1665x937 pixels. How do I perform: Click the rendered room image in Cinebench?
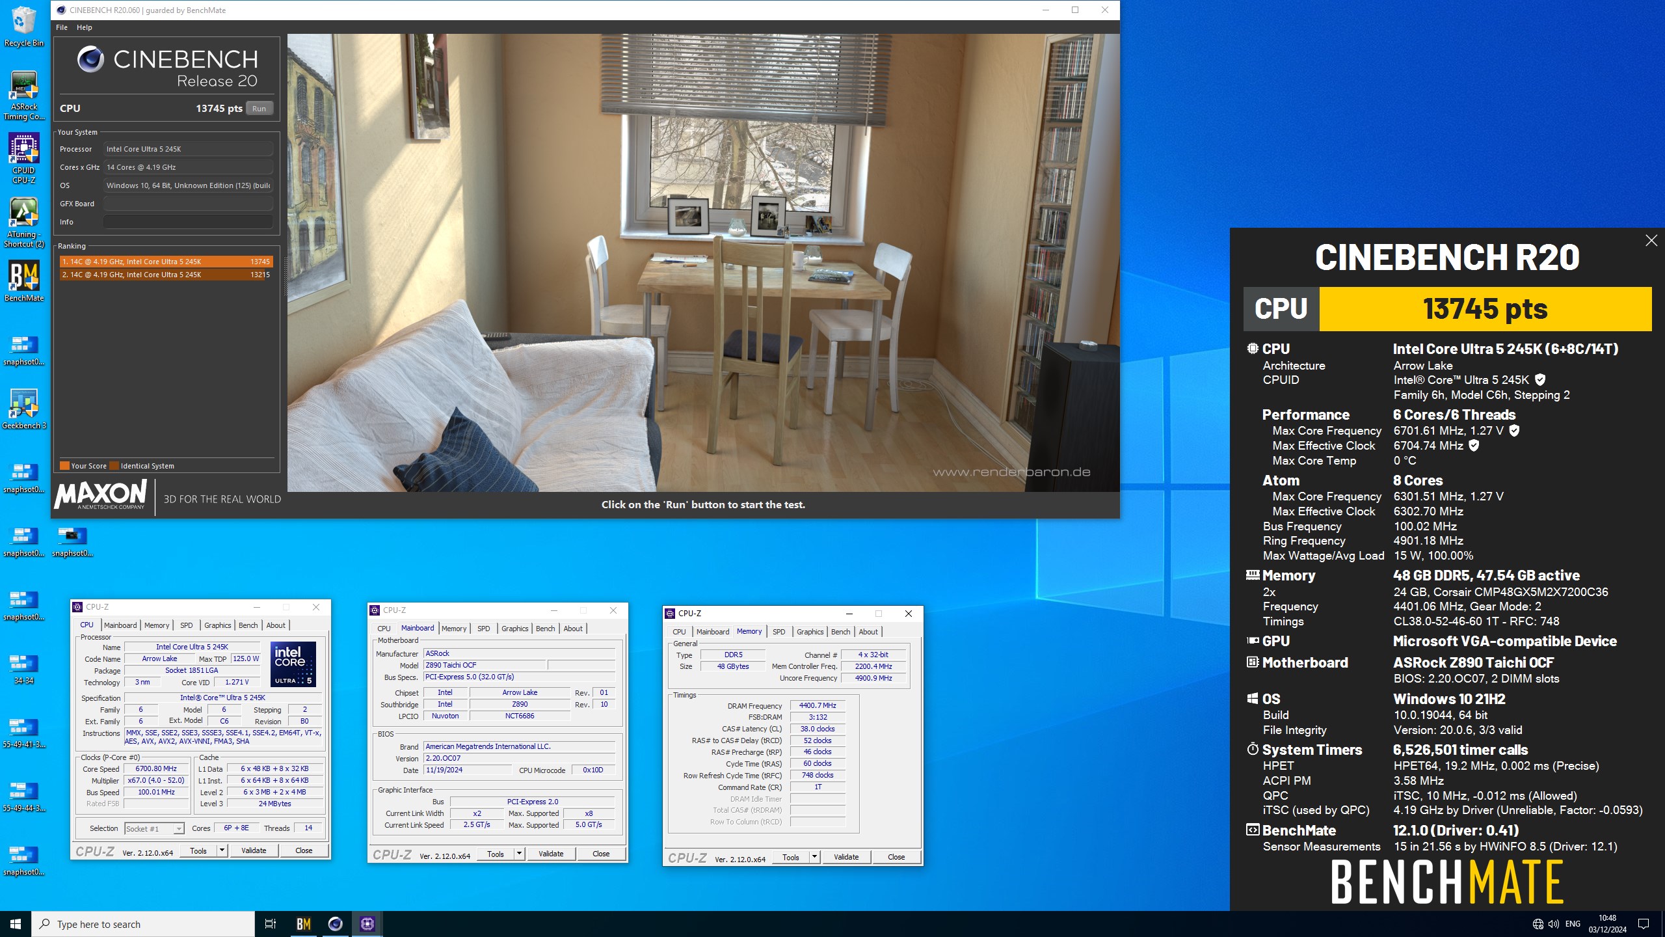coord(703,263)
